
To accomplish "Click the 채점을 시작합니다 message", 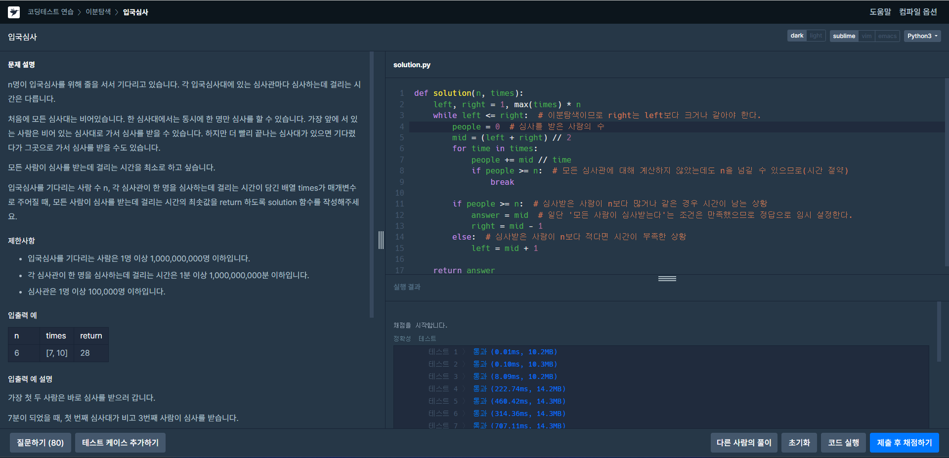I will pos(420,325).
